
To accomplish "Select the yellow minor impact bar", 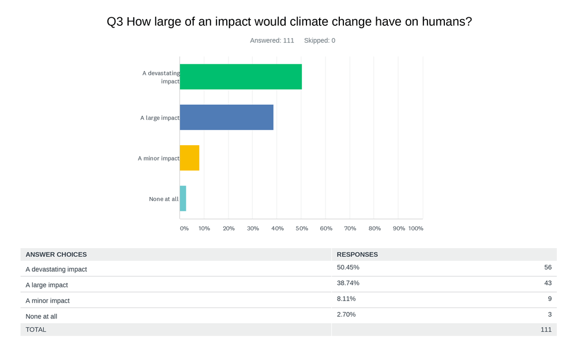I will (x=189, y=158).
